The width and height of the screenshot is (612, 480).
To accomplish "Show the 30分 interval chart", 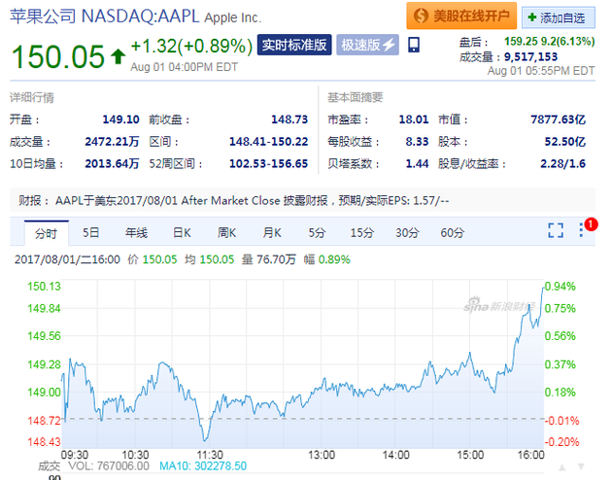I will click(x=407, y=233).
